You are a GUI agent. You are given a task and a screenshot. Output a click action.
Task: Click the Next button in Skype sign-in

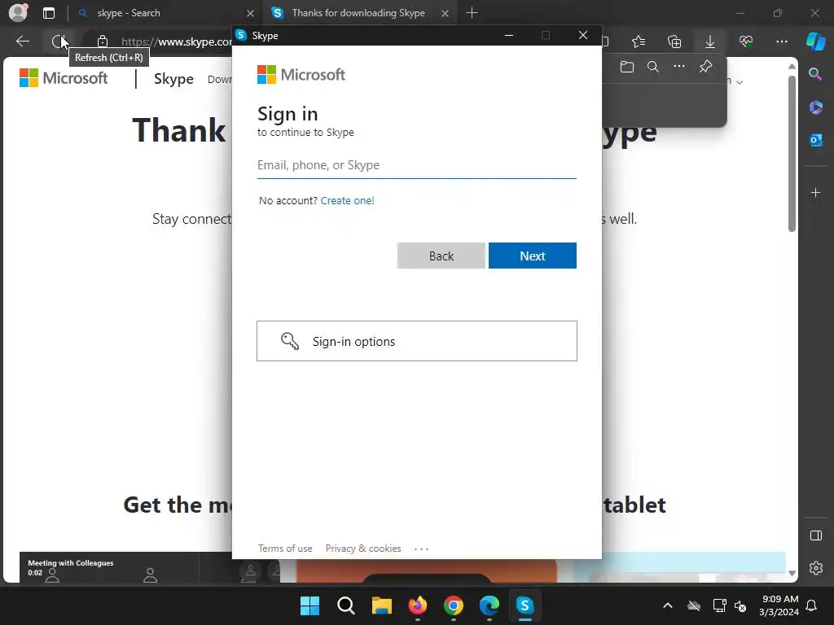click(533, 256)
